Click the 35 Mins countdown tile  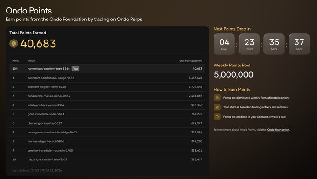pyautogui.click(x=274, y=44)
